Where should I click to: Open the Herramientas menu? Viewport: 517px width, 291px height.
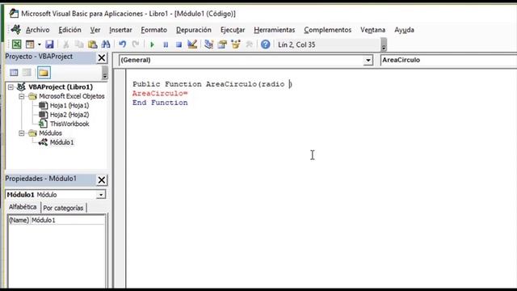click(275, 30)
